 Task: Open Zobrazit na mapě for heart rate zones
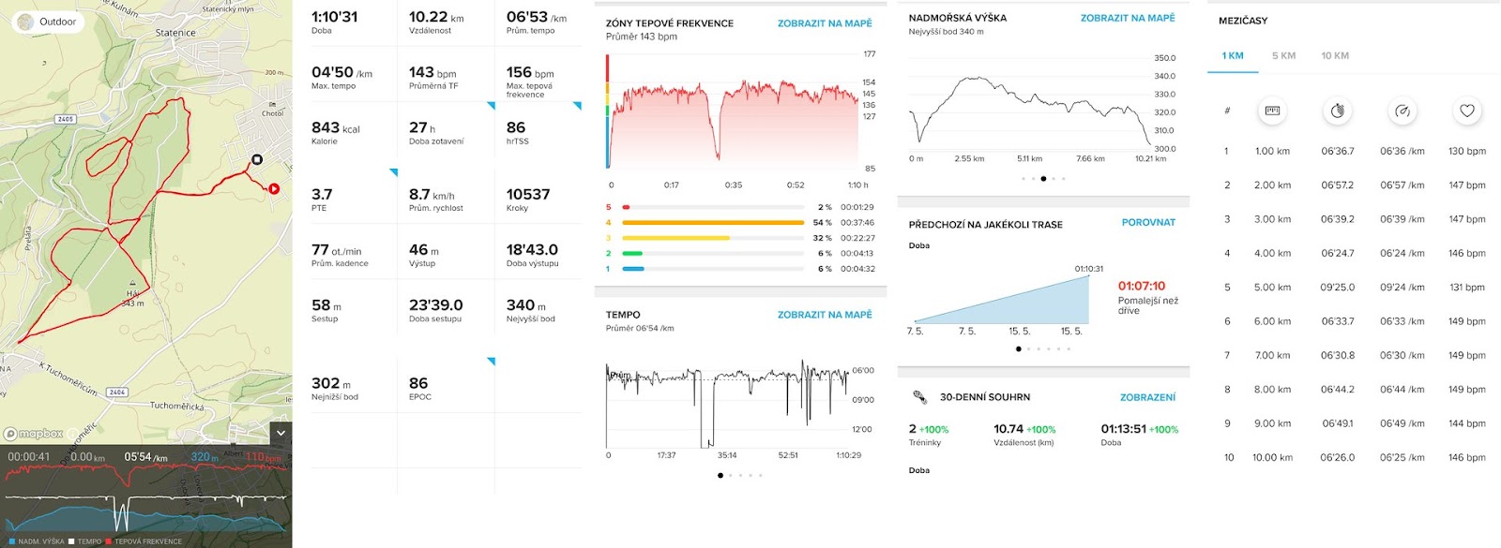pos(825,23)
